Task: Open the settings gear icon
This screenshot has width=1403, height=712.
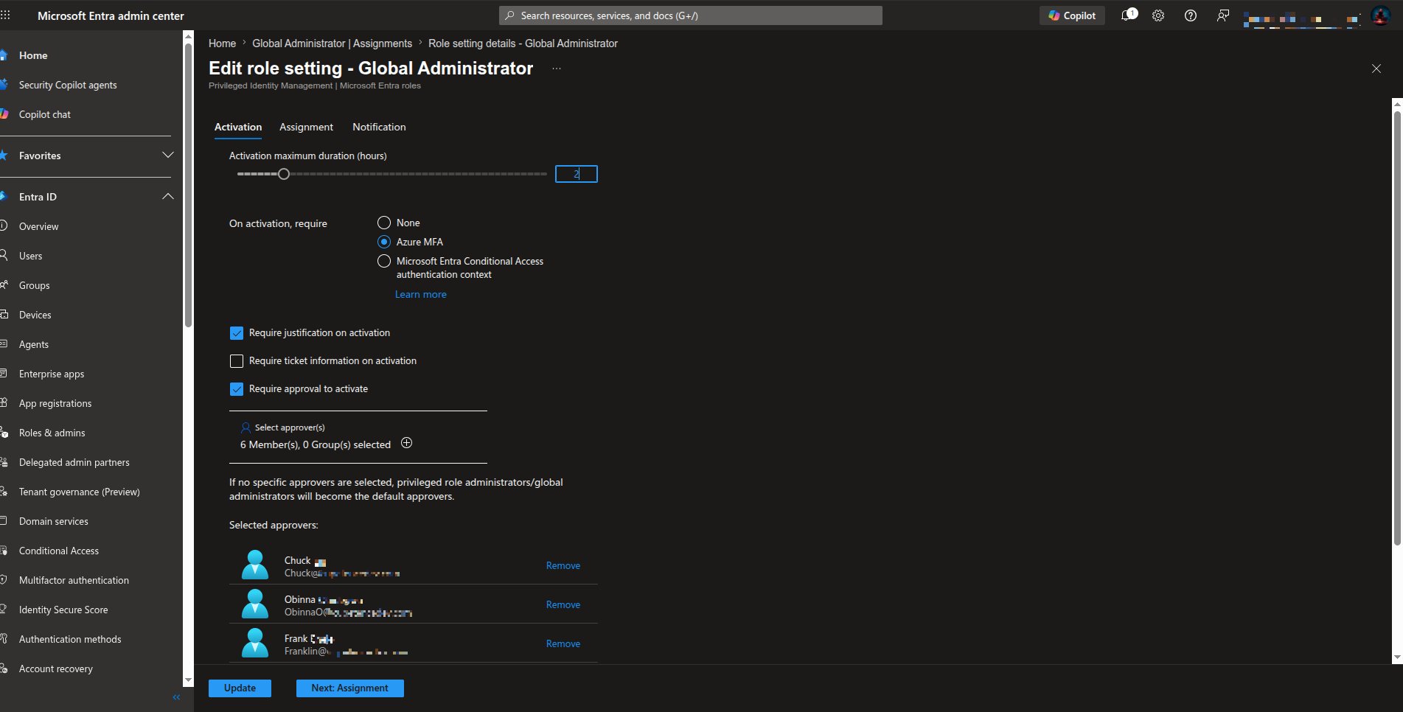Action: 1158,15
